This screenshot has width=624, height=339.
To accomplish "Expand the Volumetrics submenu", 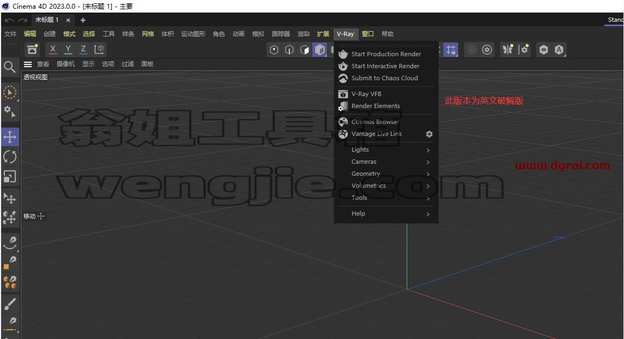I will 386,186.
